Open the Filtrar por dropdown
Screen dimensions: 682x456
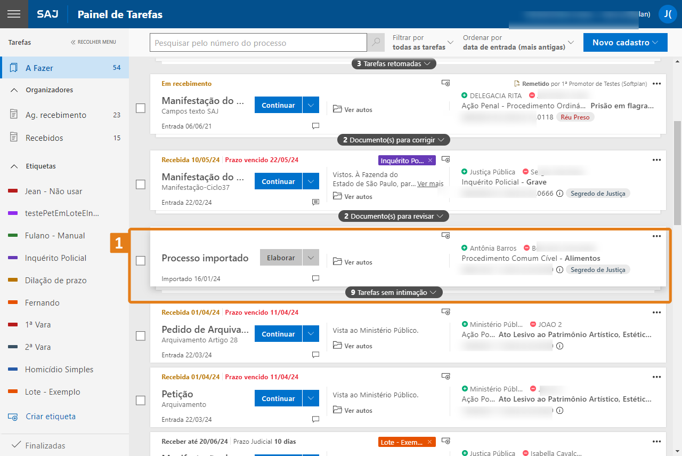pyautogui.click(x=423, y=43)
